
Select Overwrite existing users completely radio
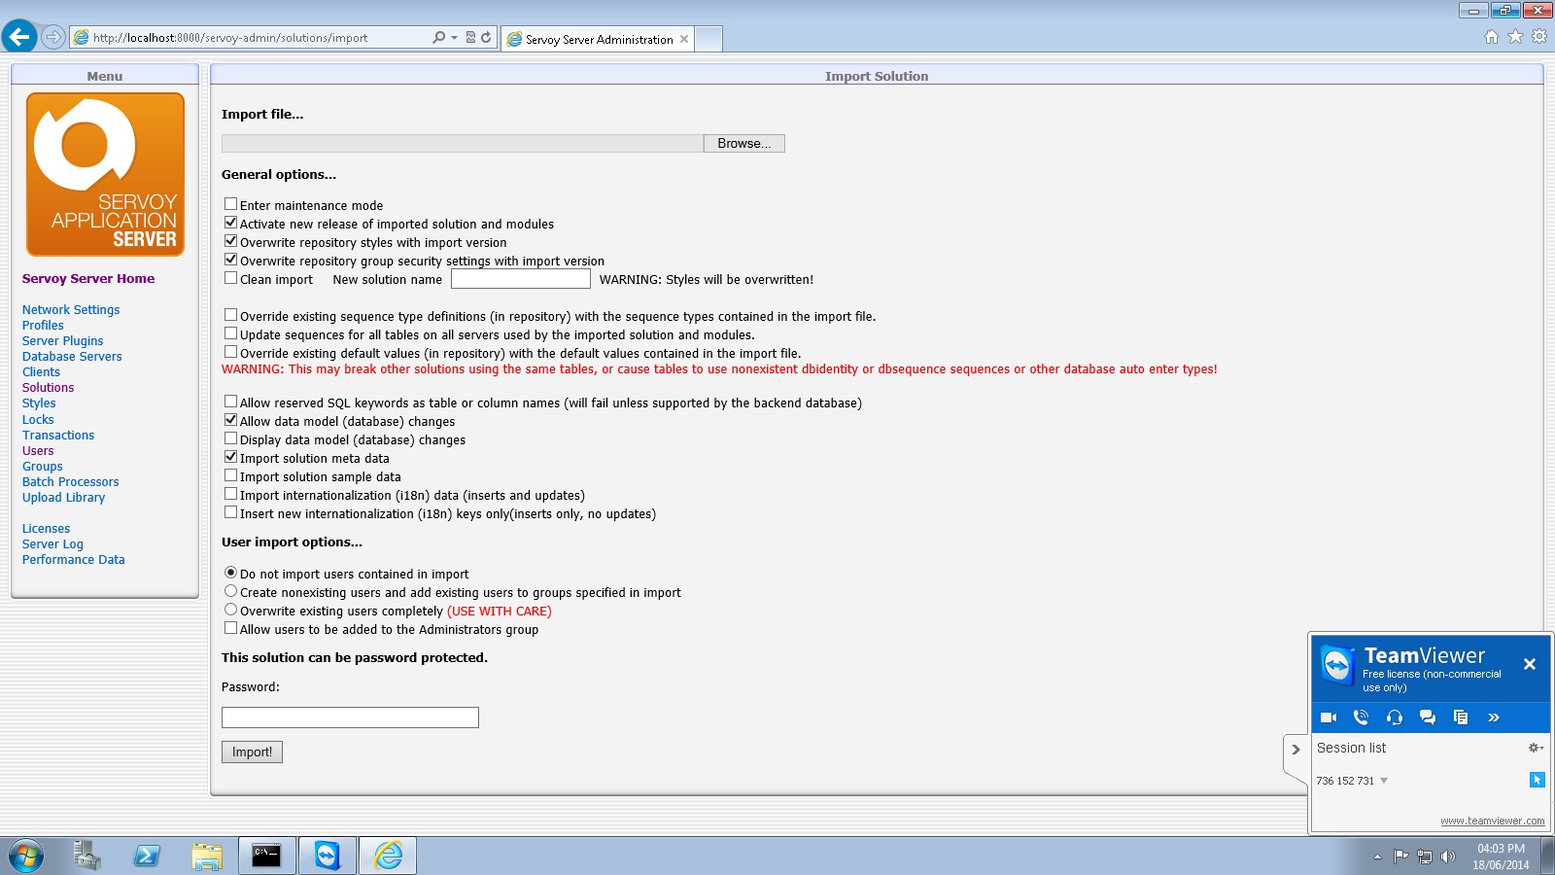[x=230, y=610]
